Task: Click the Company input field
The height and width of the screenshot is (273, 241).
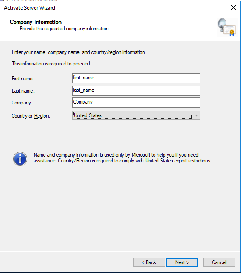Action: coord(136,103)
